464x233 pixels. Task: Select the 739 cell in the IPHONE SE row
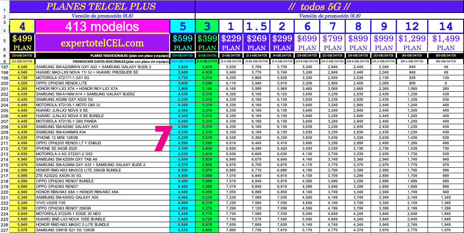click(x=446, y=149)
